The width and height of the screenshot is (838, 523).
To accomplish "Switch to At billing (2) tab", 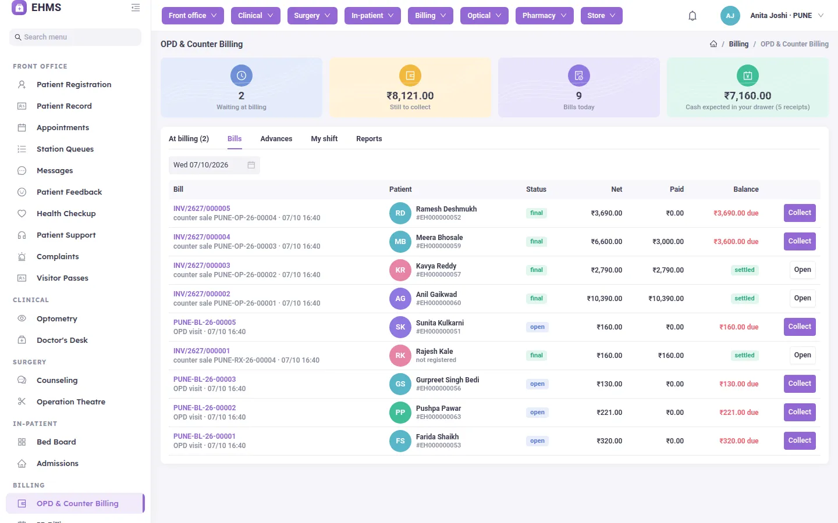I will coord(189,139).
